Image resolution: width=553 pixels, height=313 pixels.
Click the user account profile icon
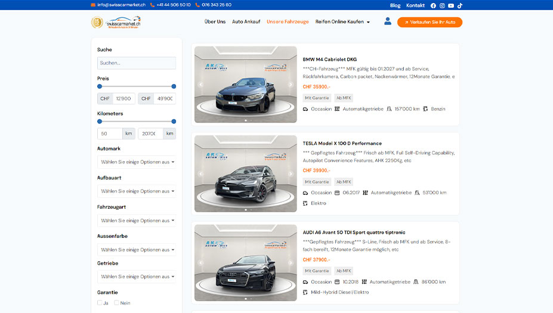click(x=388, y=21)
